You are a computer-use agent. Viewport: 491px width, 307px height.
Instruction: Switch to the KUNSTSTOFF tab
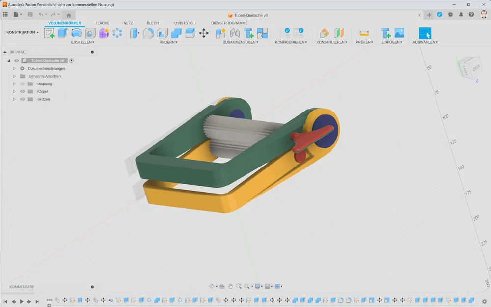[185, 23]
